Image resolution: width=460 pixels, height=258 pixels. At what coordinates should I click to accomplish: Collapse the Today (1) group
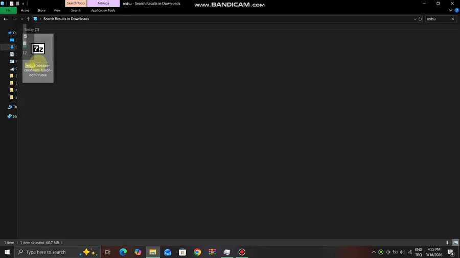click(x=21, y=30)
